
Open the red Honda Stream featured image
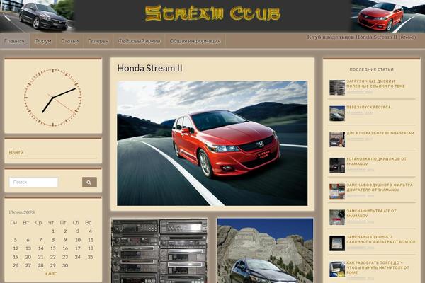coord(212,143)
